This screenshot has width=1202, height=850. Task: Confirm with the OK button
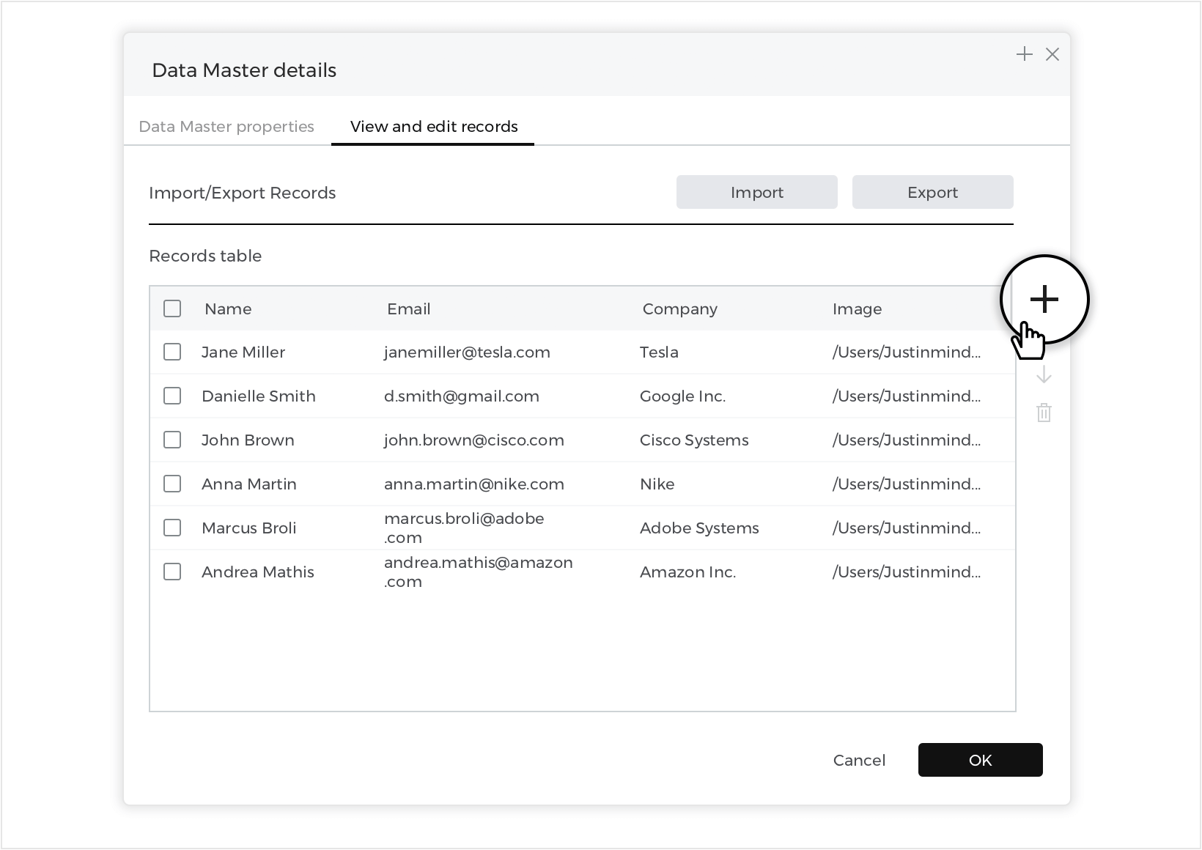980,761
